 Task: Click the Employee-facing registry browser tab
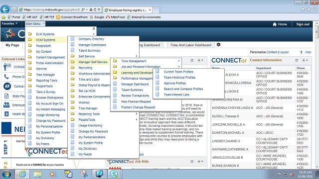[x=128, y=10]
